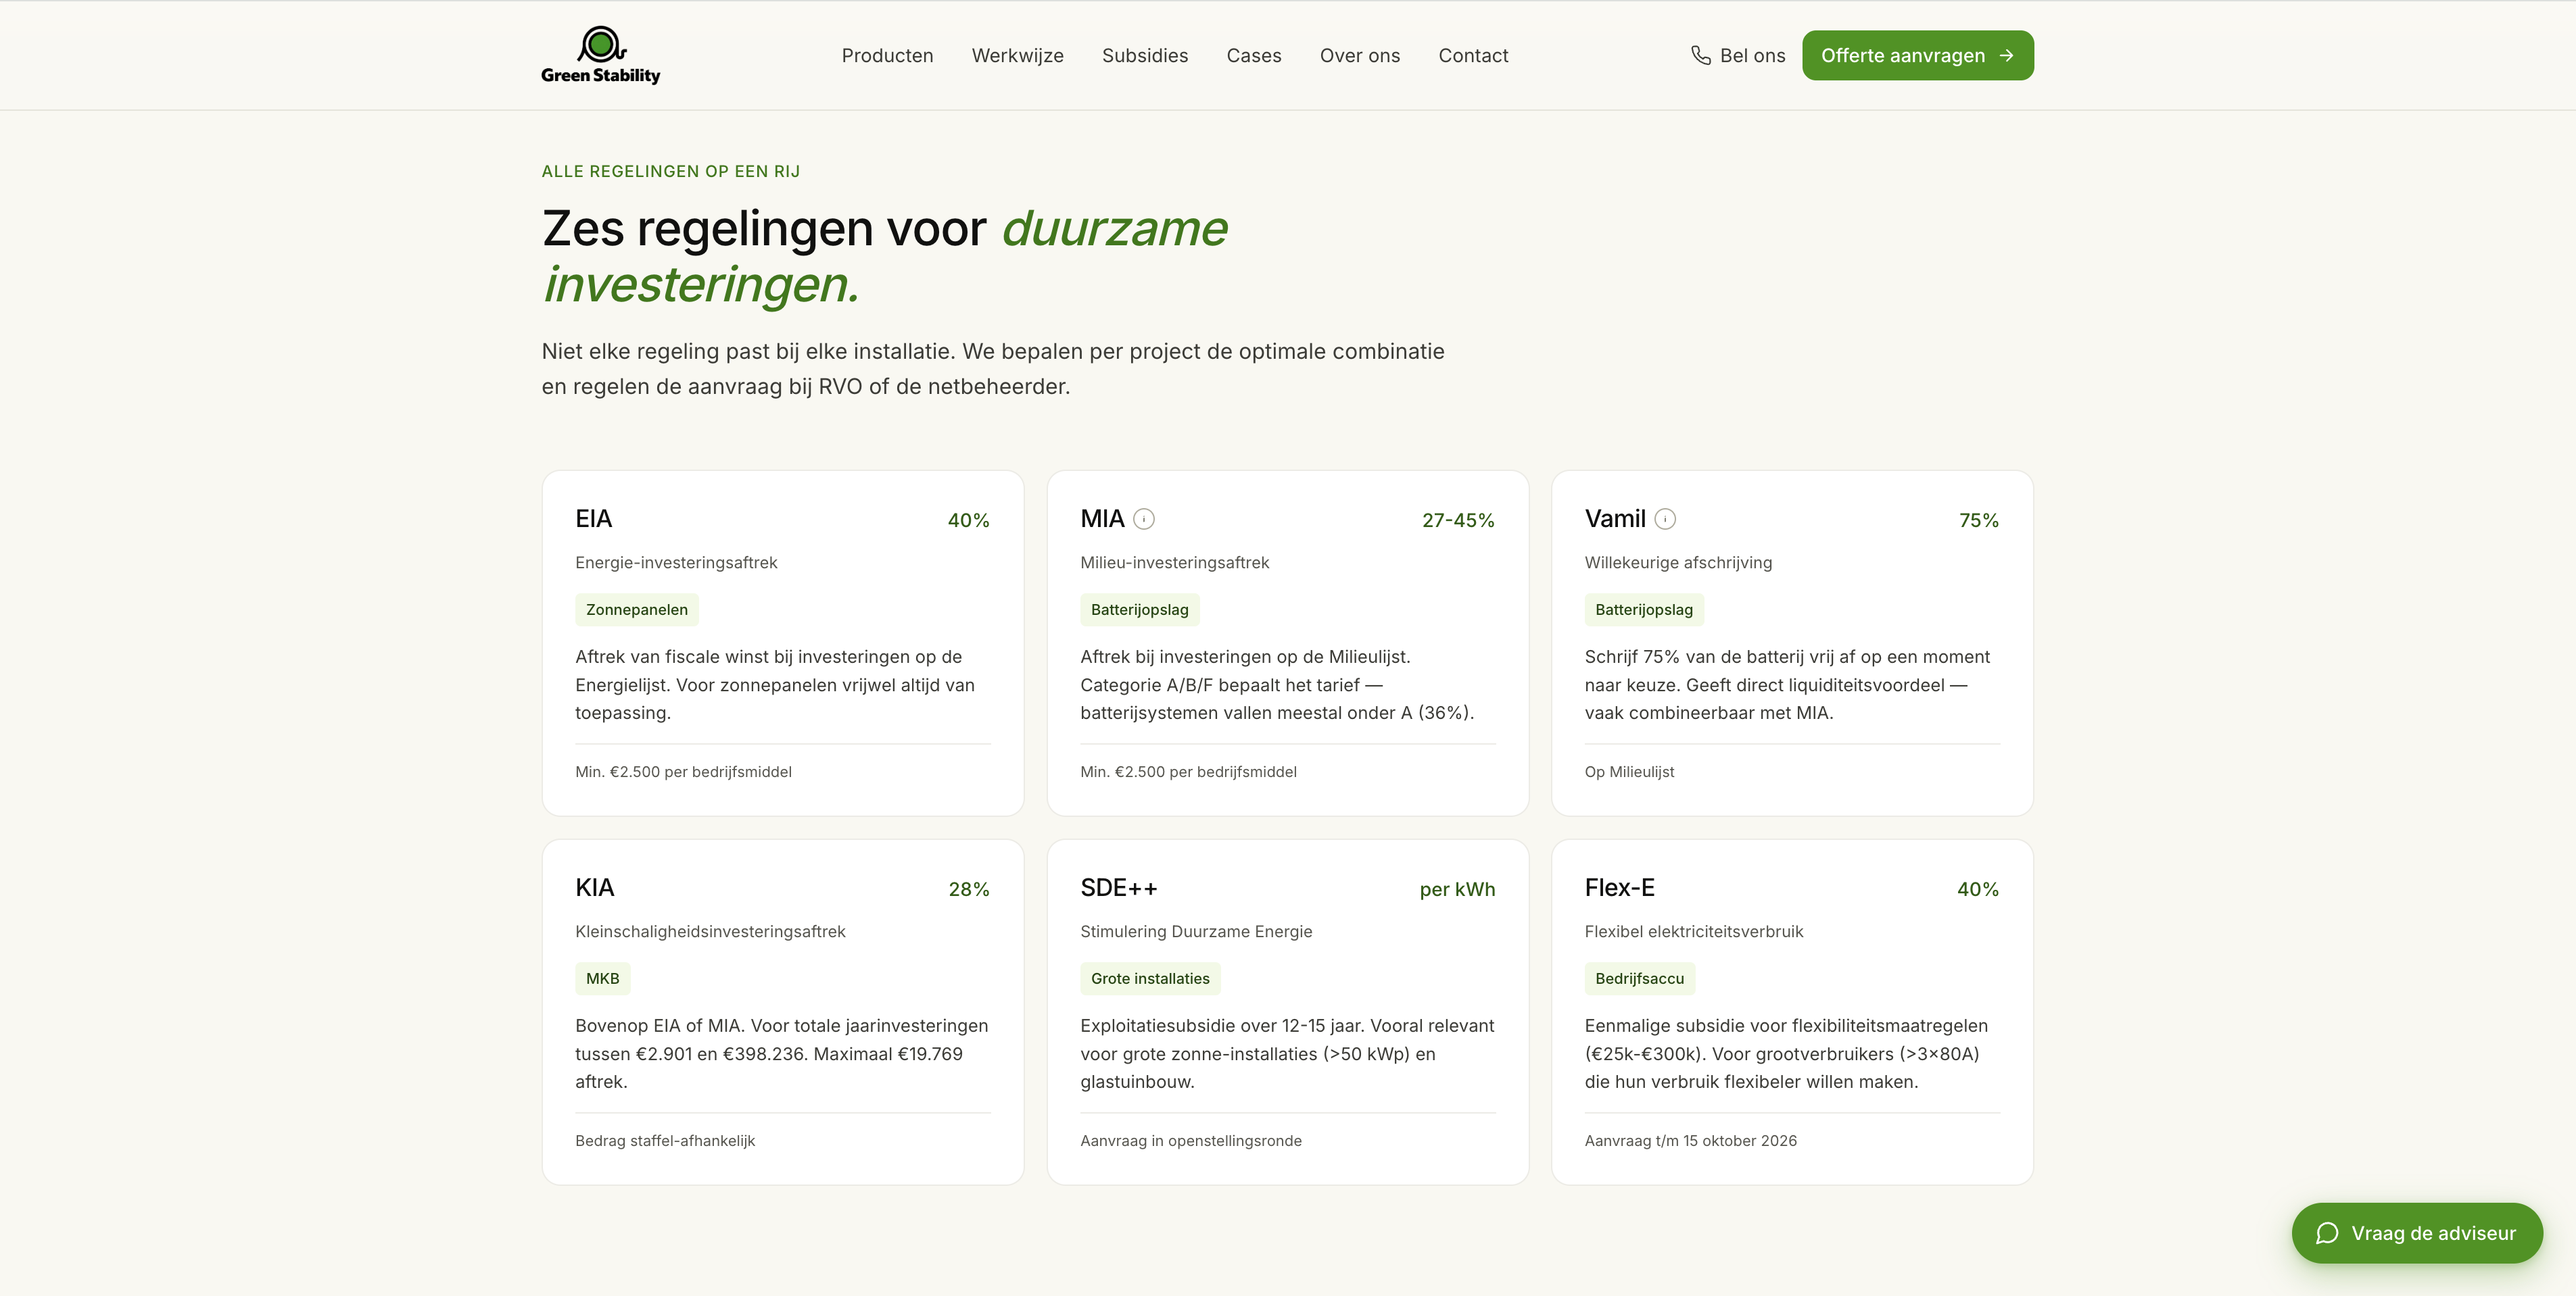Click Min. €2.500 per bedrijfsmiddel in the EIA card
Viewport: 2576px width, 1296px height.
click(x=683, y=772)
